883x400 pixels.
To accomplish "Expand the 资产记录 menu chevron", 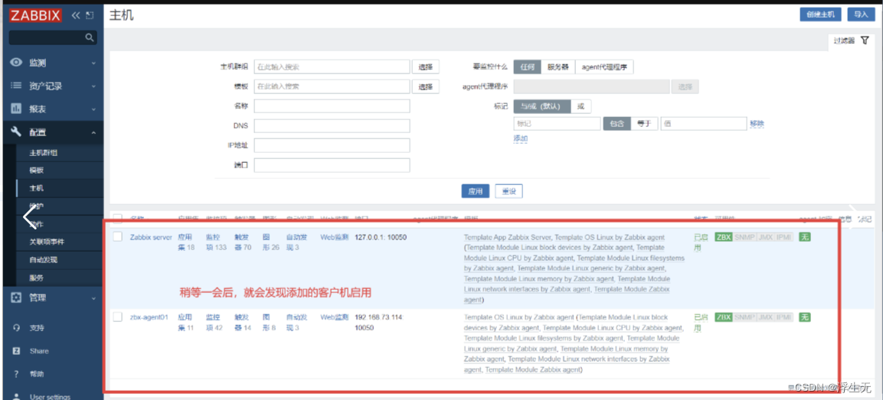I will pyautogui.click(x=93, y=86).
